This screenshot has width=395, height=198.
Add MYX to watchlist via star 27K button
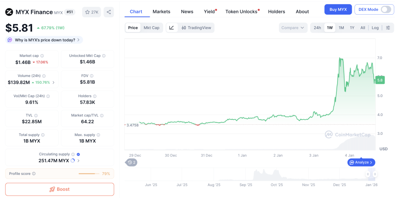pos(92,12)
